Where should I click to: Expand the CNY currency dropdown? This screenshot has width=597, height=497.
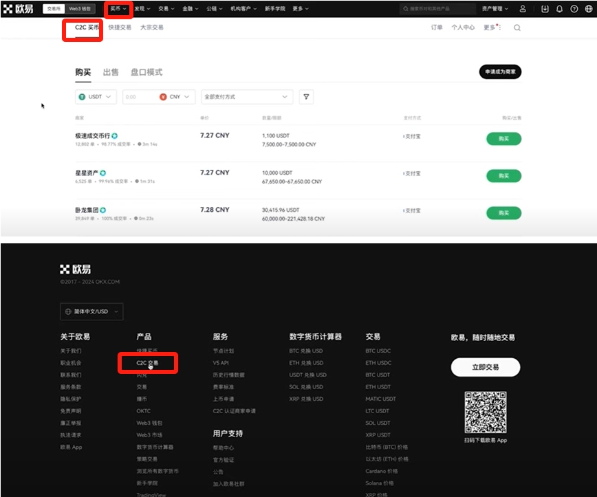click(175, 97)
